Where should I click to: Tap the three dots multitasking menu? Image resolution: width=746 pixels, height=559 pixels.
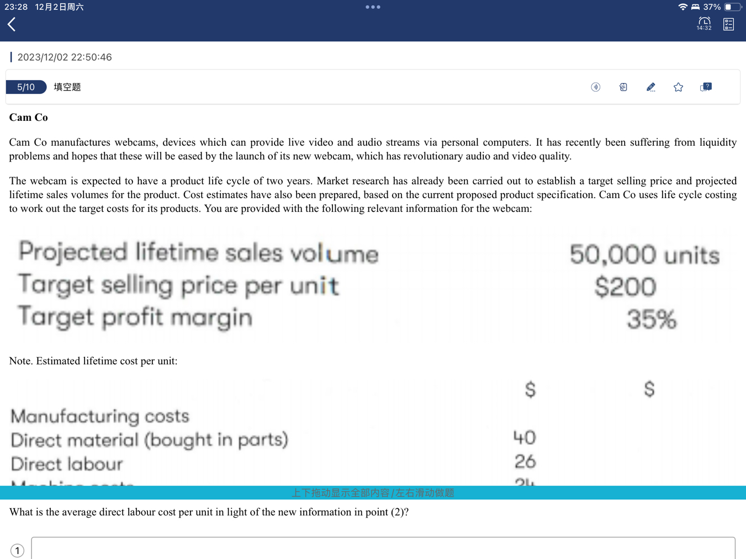[x=373, y=7]
